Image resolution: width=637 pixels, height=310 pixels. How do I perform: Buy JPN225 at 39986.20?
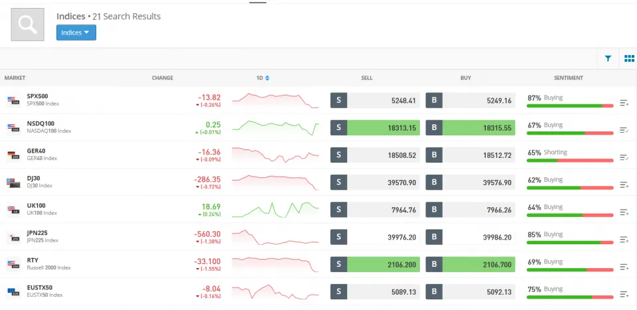click(x=470, y=237)
